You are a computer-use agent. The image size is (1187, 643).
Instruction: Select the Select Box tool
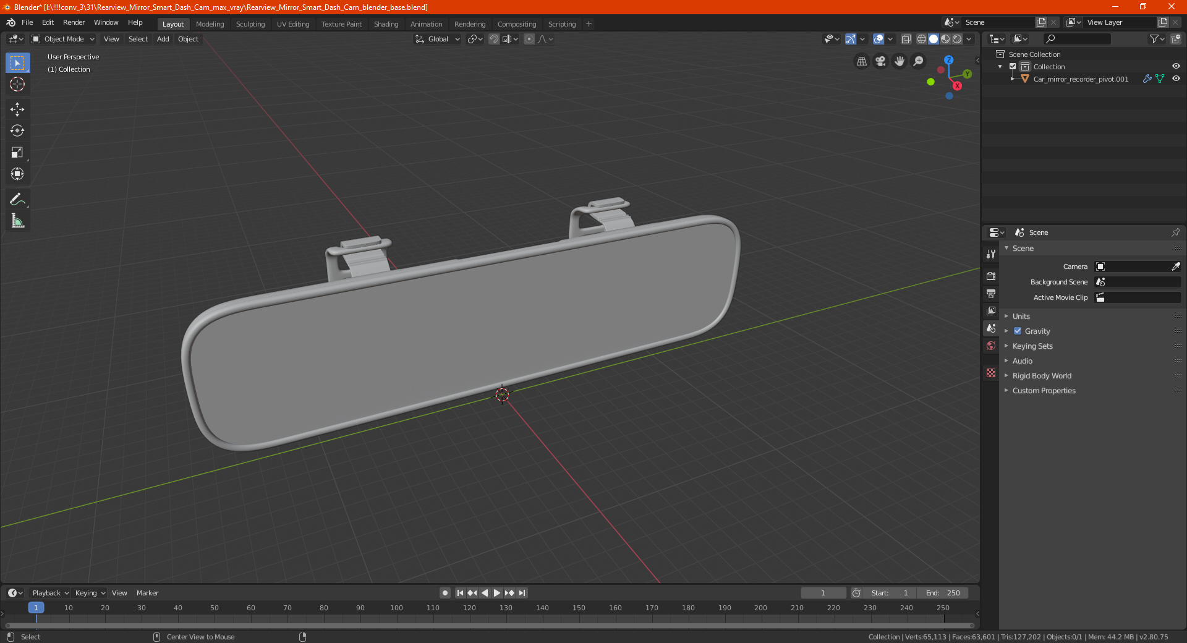pos(17,63)
